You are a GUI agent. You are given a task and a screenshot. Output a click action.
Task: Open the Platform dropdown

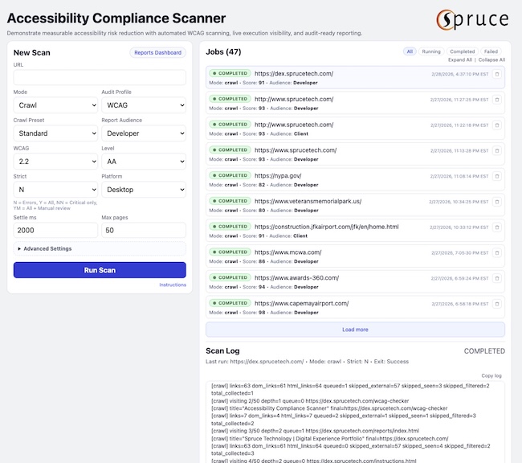(x=144, y=190)
